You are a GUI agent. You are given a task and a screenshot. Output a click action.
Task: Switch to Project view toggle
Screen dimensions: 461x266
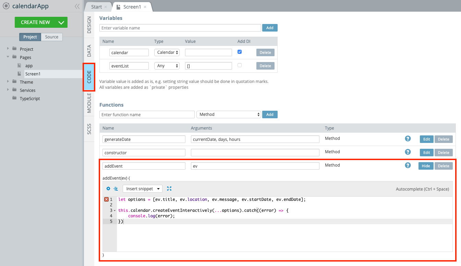pos(30,37)
